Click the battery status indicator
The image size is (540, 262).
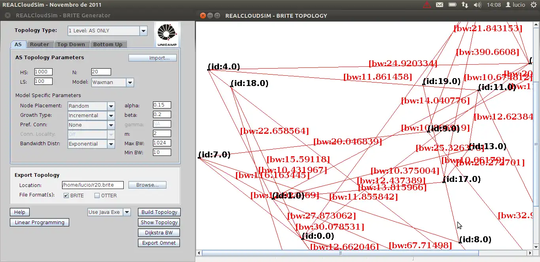(453, 5)
